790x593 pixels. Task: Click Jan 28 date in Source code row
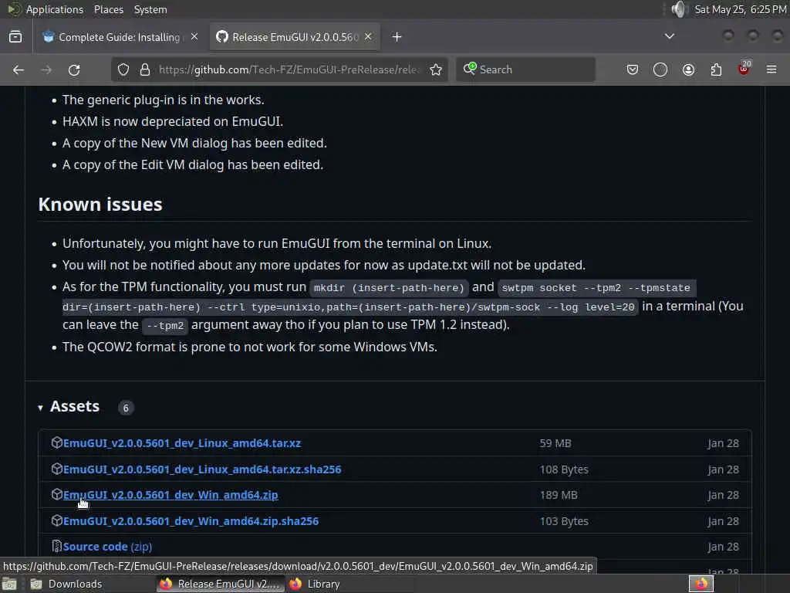point(723,547)
